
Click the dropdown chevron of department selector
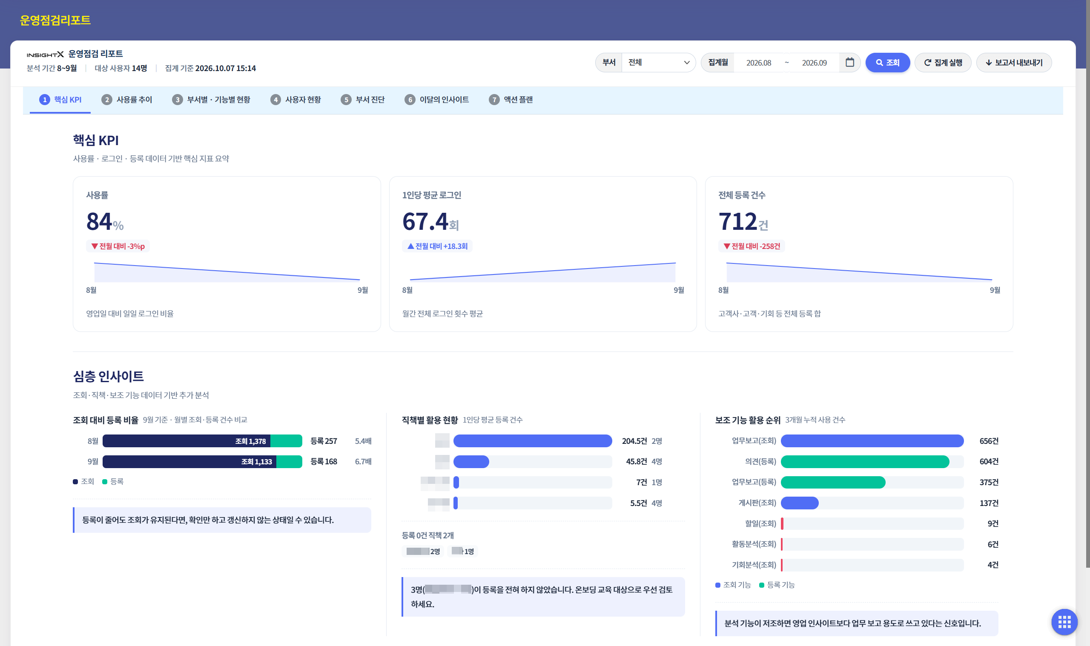point(686,63)
